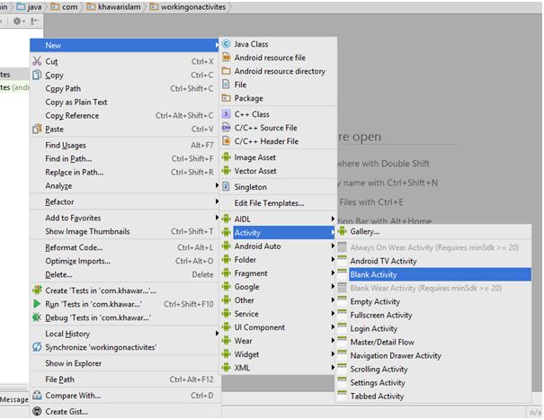Click the green Run 'Tests' play icon
The image size is (544, 420).
point(36,304)
